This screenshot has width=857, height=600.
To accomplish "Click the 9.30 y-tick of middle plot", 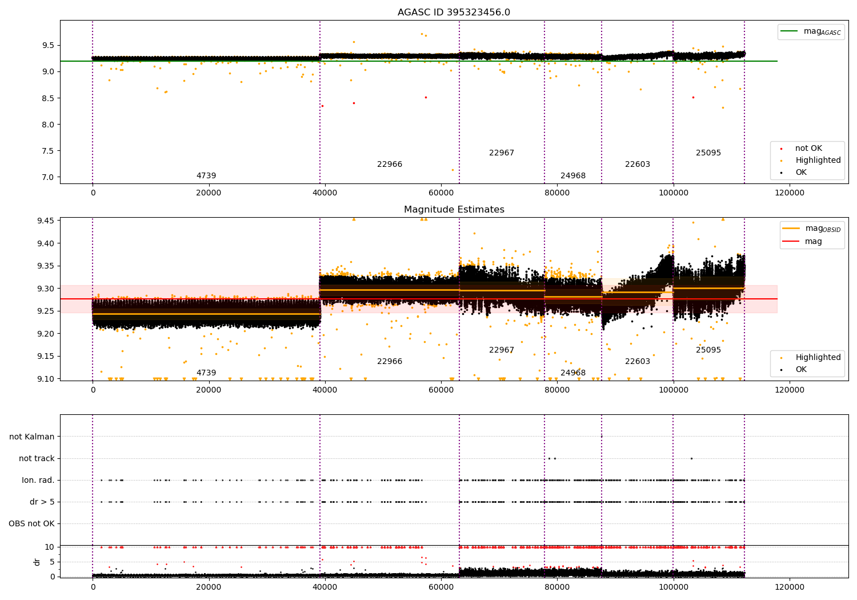I will 46,289.
